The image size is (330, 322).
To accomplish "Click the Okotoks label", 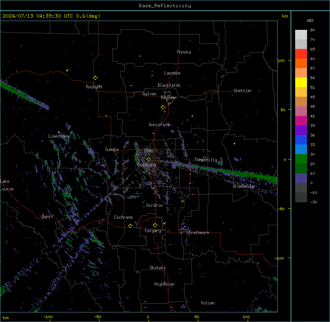I will [x=158, y=268].
